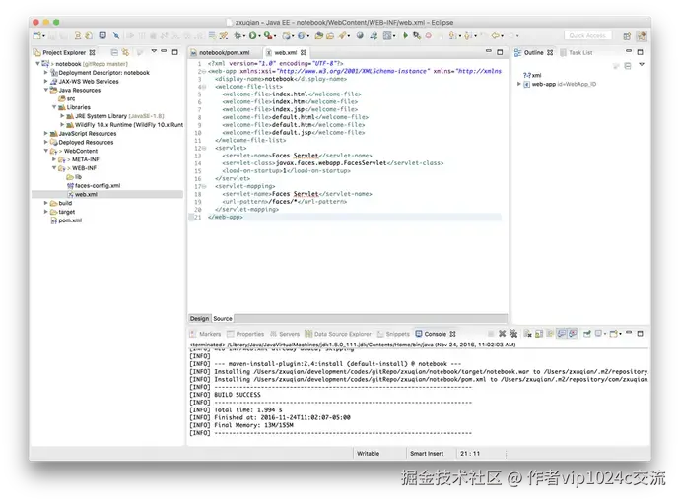Viewport: 680px width, 502px height.
Task: Click the red Stop Server toolbar icon
Action: tap(428, 36)
